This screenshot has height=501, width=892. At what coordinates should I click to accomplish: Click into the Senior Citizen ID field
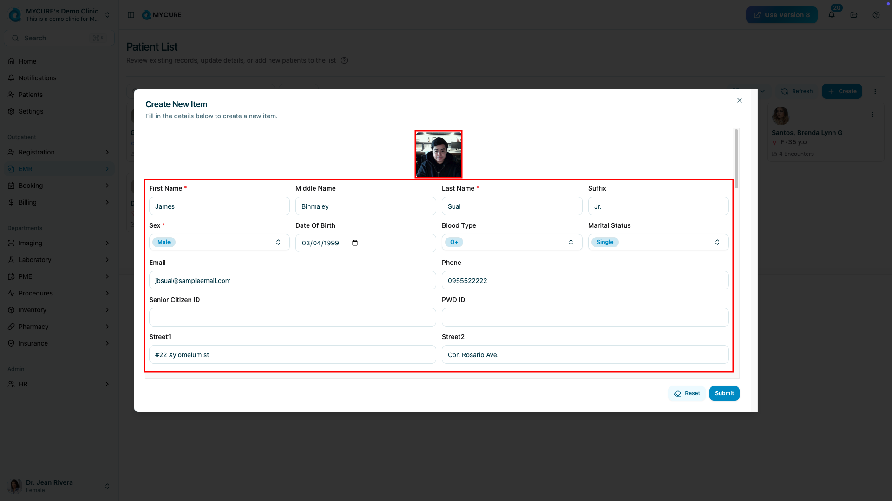pyautogui.click(x=292, y=317)
